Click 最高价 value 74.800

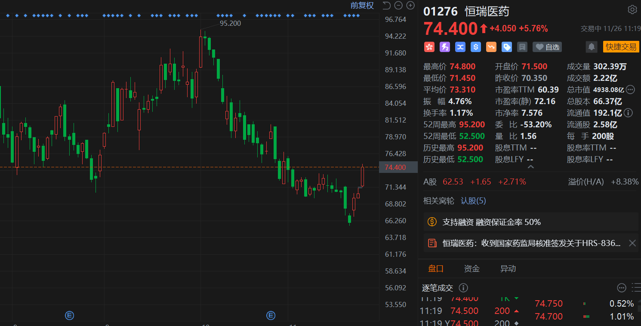[x=462, y=67]
